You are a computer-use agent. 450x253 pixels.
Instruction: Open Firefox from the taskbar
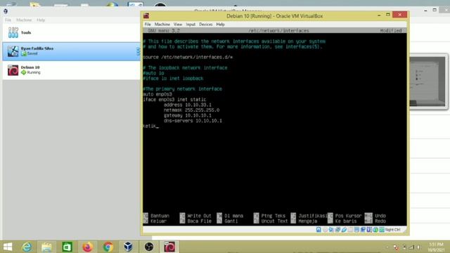[x=87, y=247]
